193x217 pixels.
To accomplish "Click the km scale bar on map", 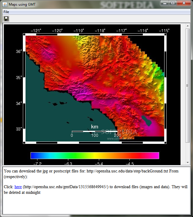I will coord(94,131).
